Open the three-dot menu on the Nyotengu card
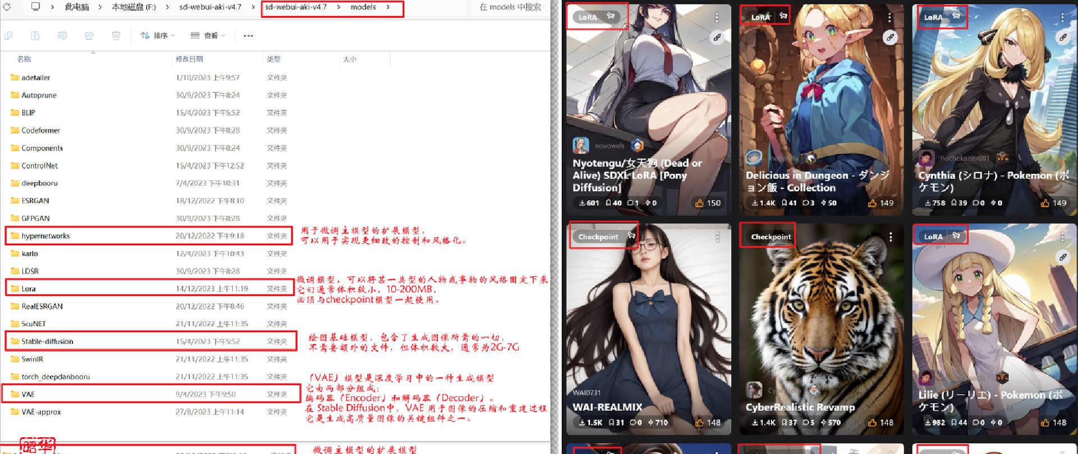 (x=717, y=17)
